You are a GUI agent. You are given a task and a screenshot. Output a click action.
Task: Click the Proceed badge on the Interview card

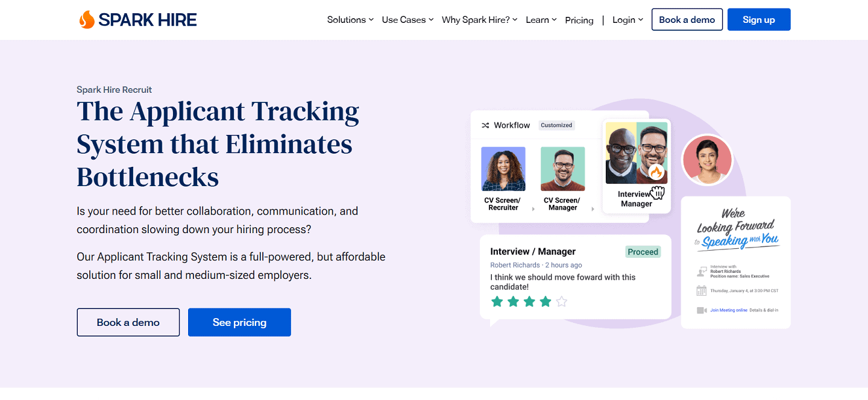point(643,252)
